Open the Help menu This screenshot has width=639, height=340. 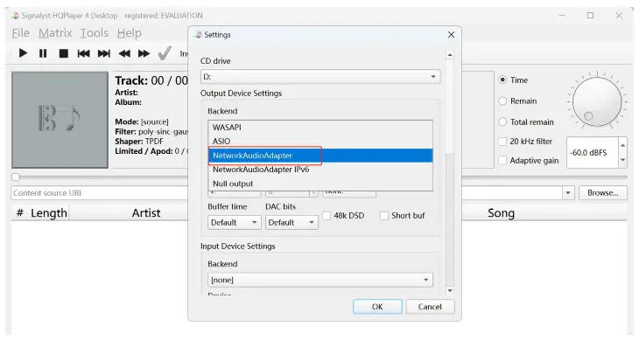(129, 33)
